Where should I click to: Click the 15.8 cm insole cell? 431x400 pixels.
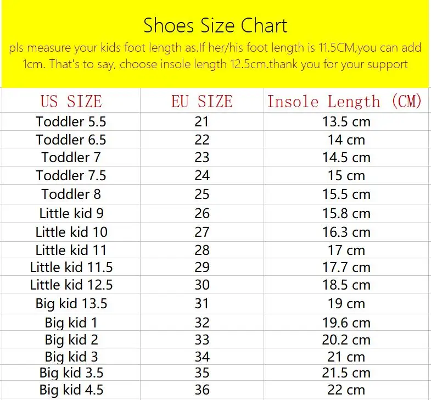346,213
